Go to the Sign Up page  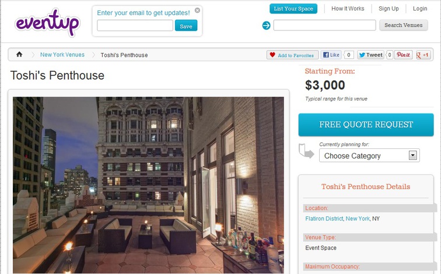388,9
